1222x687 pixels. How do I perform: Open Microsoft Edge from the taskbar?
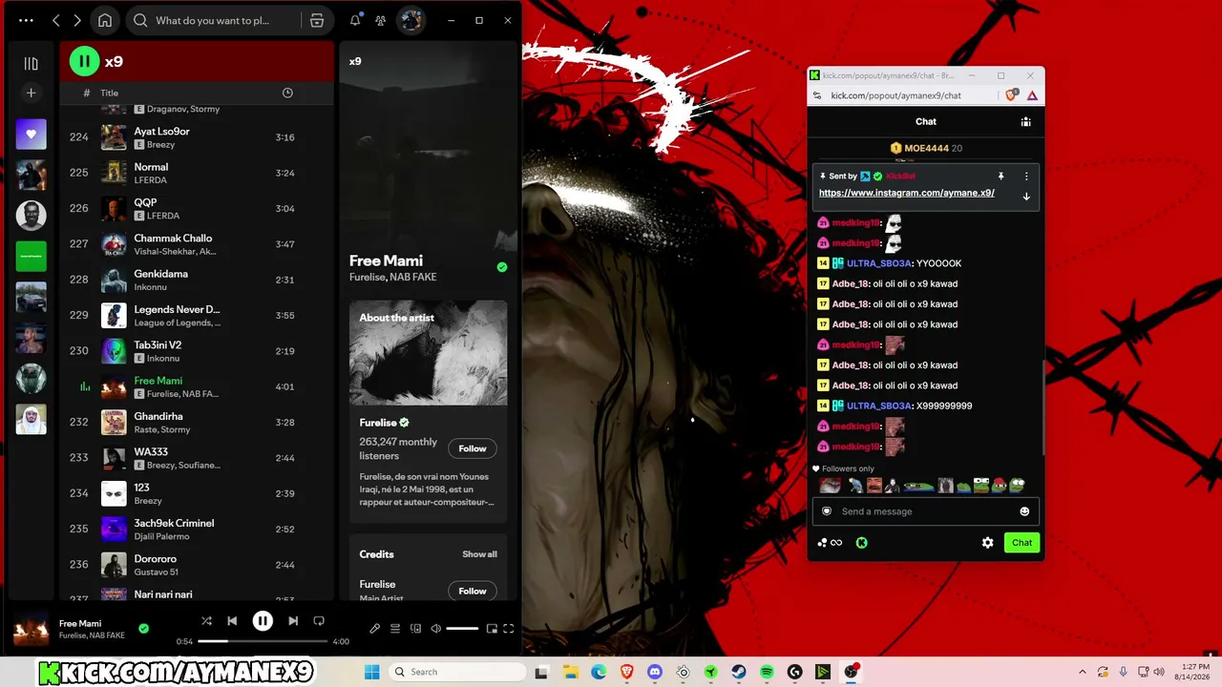coord(598,672)
